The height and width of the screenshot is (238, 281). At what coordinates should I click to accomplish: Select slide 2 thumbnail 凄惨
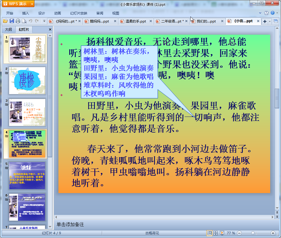pyautogui.click(x=27, y=80)
